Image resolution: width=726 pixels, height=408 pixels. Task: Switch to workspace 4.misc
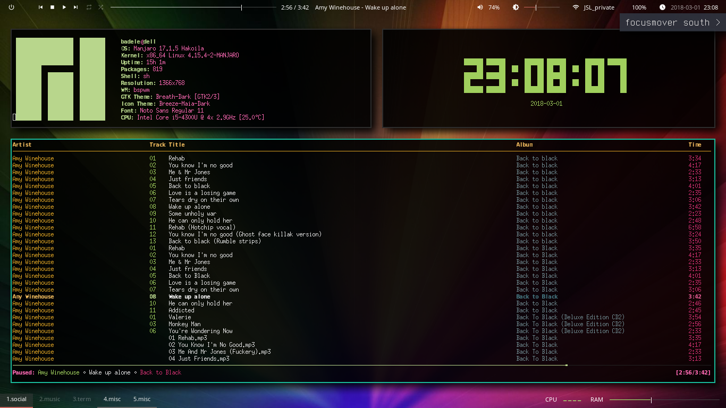(112, 399)
